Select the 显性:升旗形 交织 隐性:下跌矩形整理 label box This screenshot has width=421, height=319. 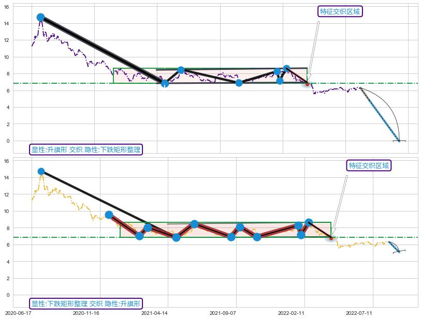pos(86,149)
